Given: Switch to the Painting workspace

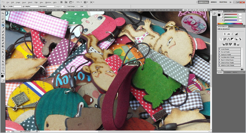Looking at the screenshot, I should point(223,2).
